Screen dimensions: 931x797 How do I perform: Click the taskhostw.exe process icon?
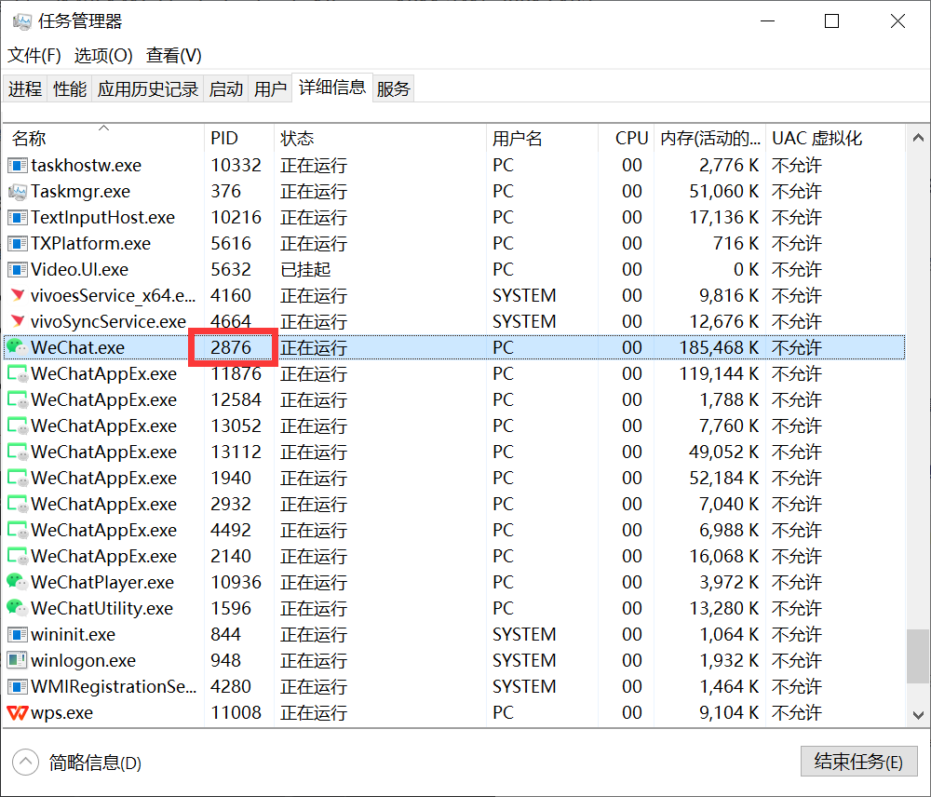[x=17, y=165]
